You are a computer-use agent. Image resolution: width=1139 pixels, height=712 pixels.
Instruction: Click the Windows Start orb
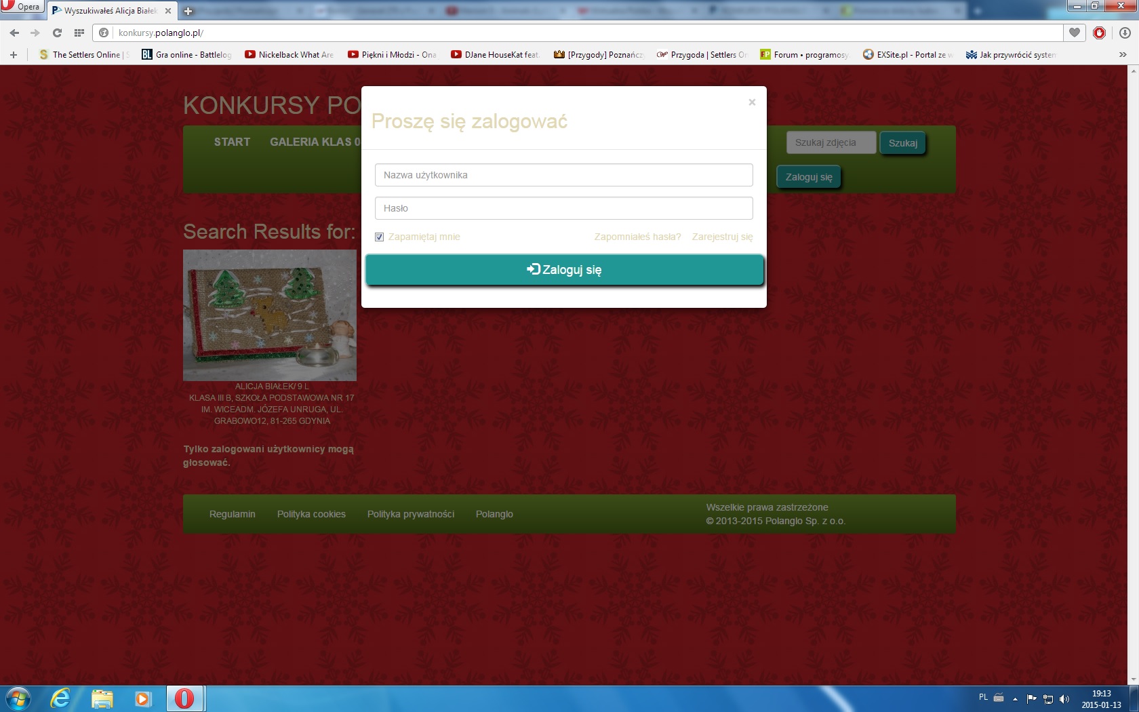[18, 698]
